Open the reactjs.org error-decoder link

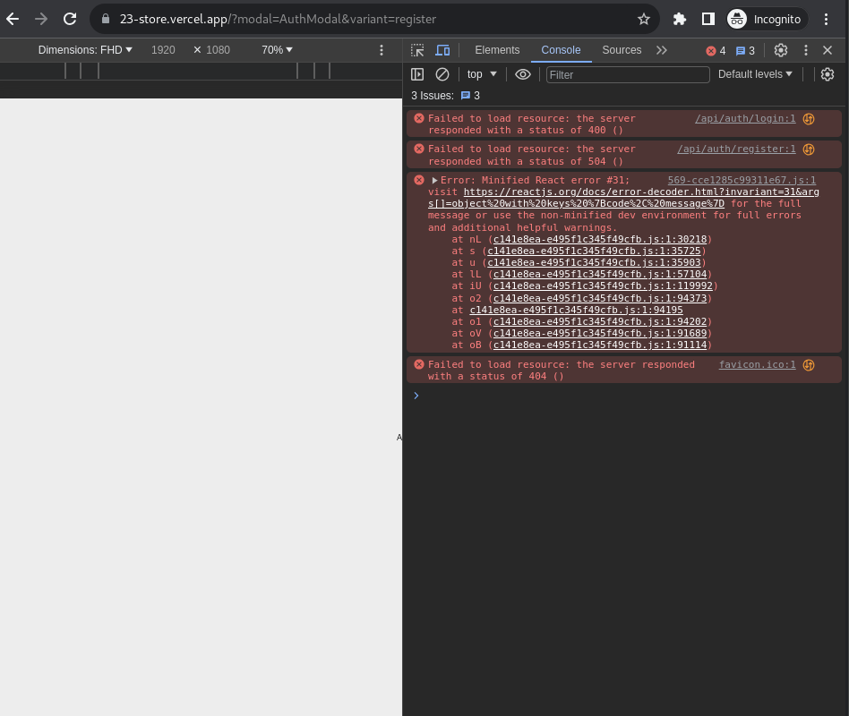(x=623, y=198)
